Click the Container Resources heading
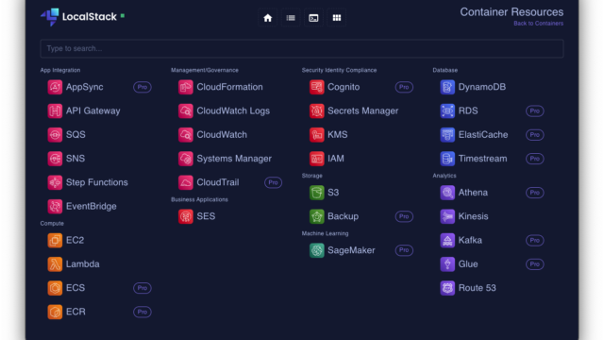 [512, 12]
